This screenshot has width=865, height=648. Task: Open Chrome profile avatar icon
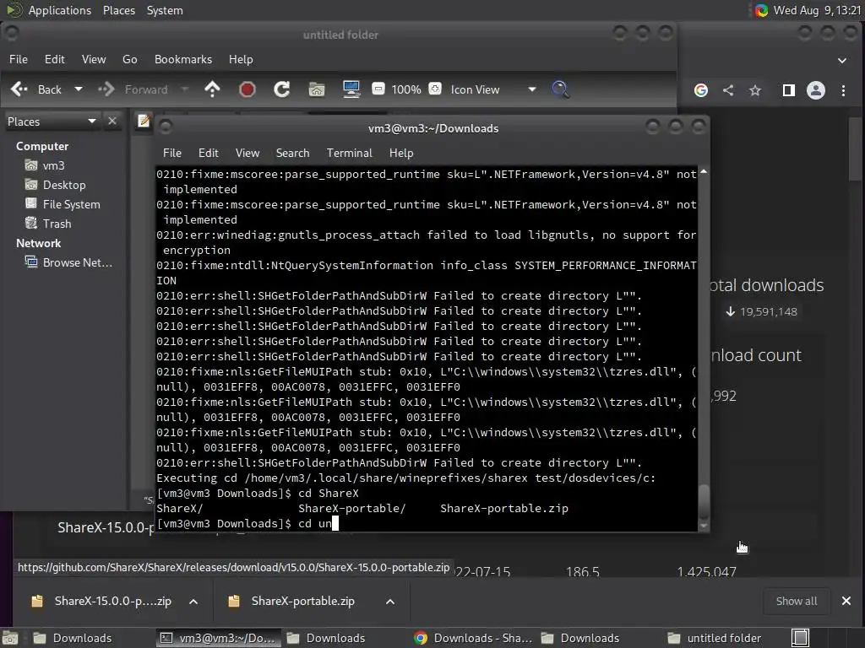pos(816,89)
